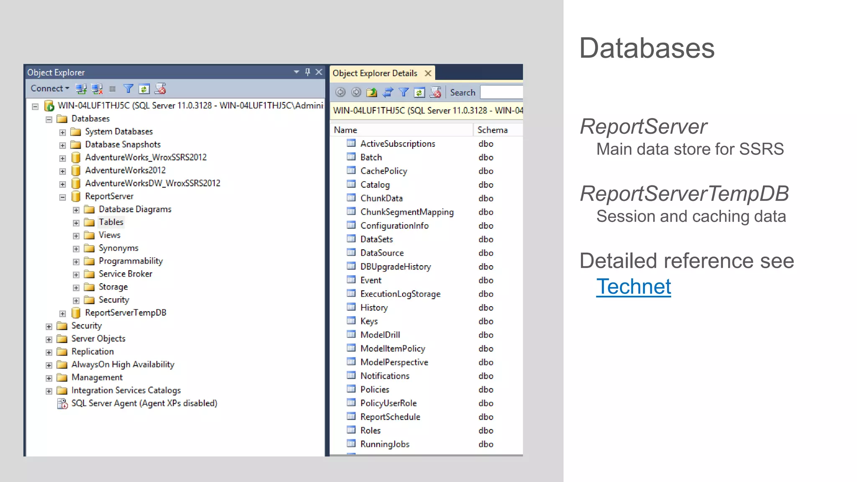The height and width of the screenshot is (482, 857).
Task: Select Database Diagrams folder
Action: (135, 209)
